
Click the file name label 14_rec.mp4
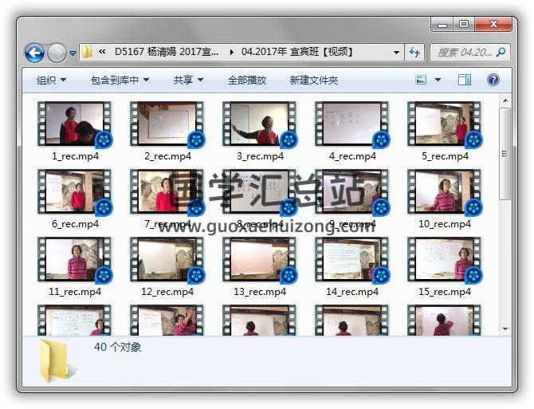coord(352,292)
